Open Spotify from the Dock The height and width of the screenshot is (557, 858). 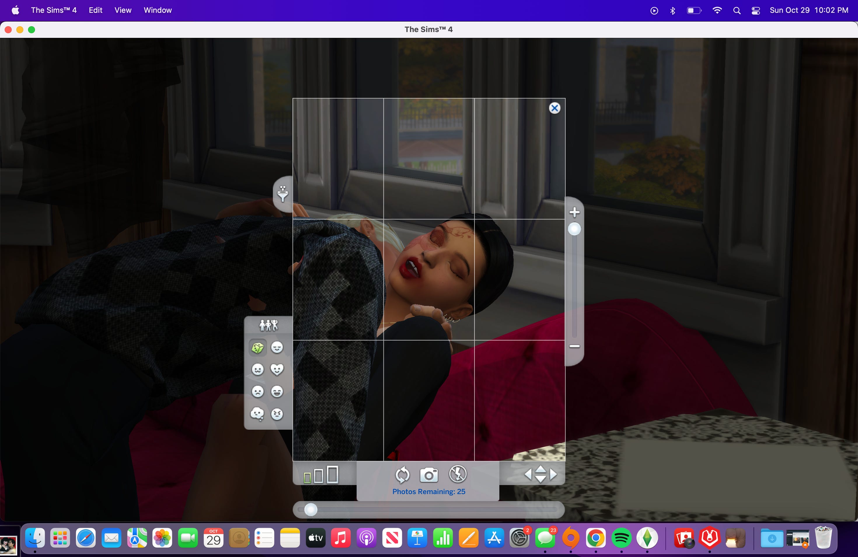[622, 538]
